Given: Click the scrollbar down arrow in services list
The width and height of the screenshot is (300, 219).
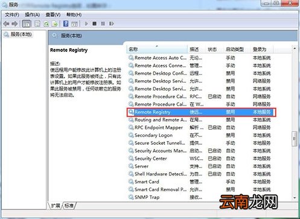Looking at the screenshot, I should tap(295, 198).
